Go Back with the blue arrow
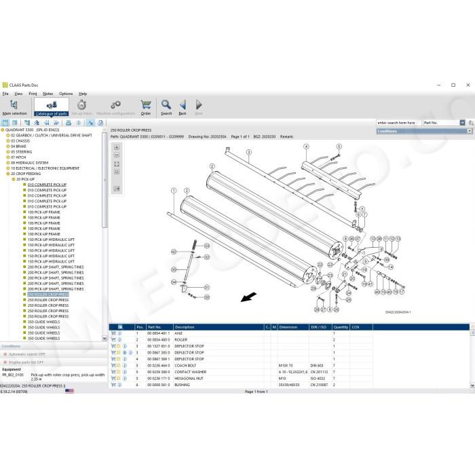Image resolution: width=475 pixels, height=475 pixels. point(183,108)
